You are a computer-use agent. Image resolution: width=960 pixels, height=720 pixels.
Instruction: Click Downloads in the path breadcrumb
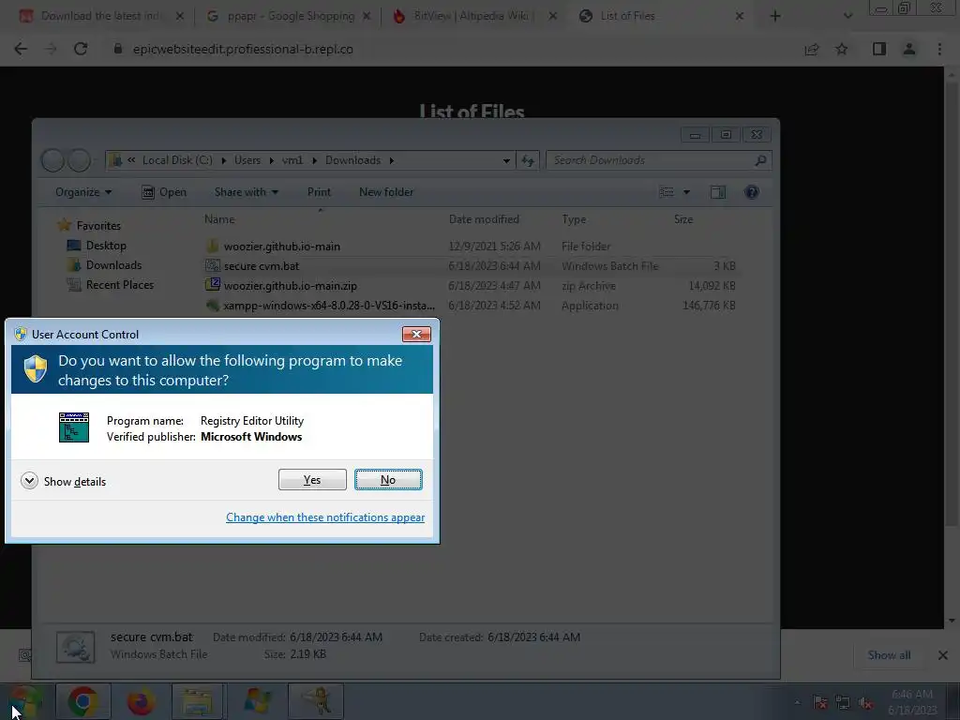(x=352, y=159)
